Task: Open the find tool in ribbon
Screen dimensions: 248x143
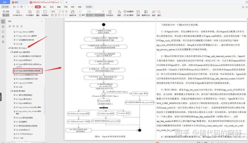Action: click(x=159, y=13)
